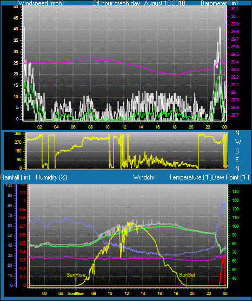This screenshot has height=301, width=252.
Task: Click the 22 hour tick under windspeed chart
Action: pos(208,127)
